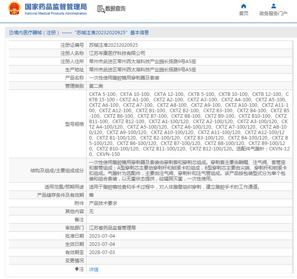Click the 批准日期 value 2023-07-04
The width and height of the screenshot is (297, 279).
click(x=102, y=236)
